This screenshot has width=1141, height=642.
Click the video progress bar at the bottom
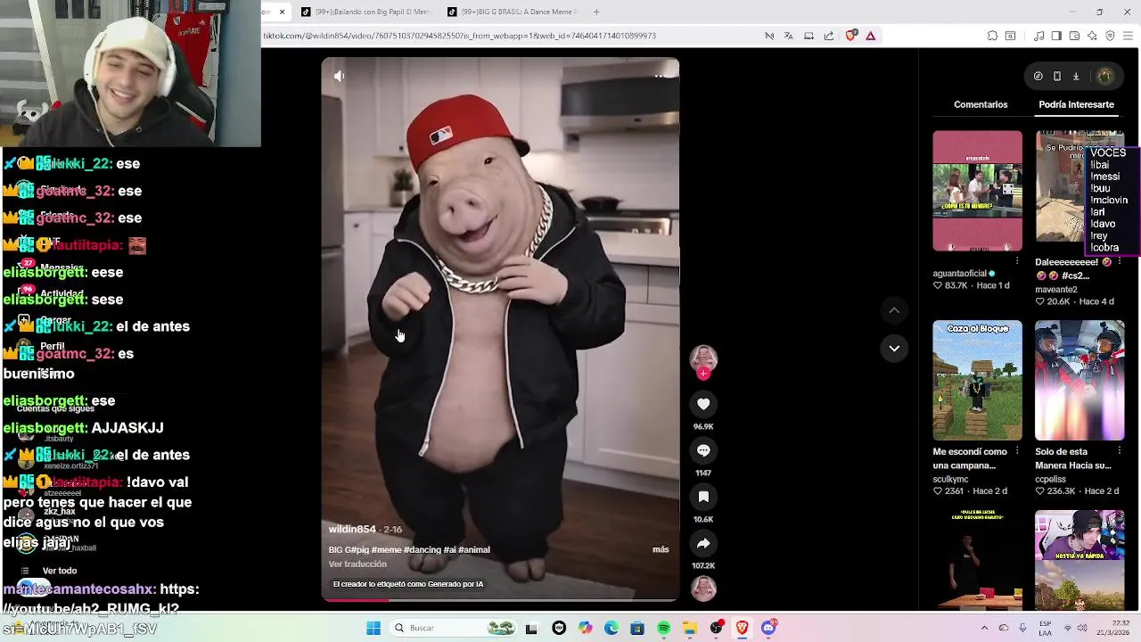[x=500, y=599]
